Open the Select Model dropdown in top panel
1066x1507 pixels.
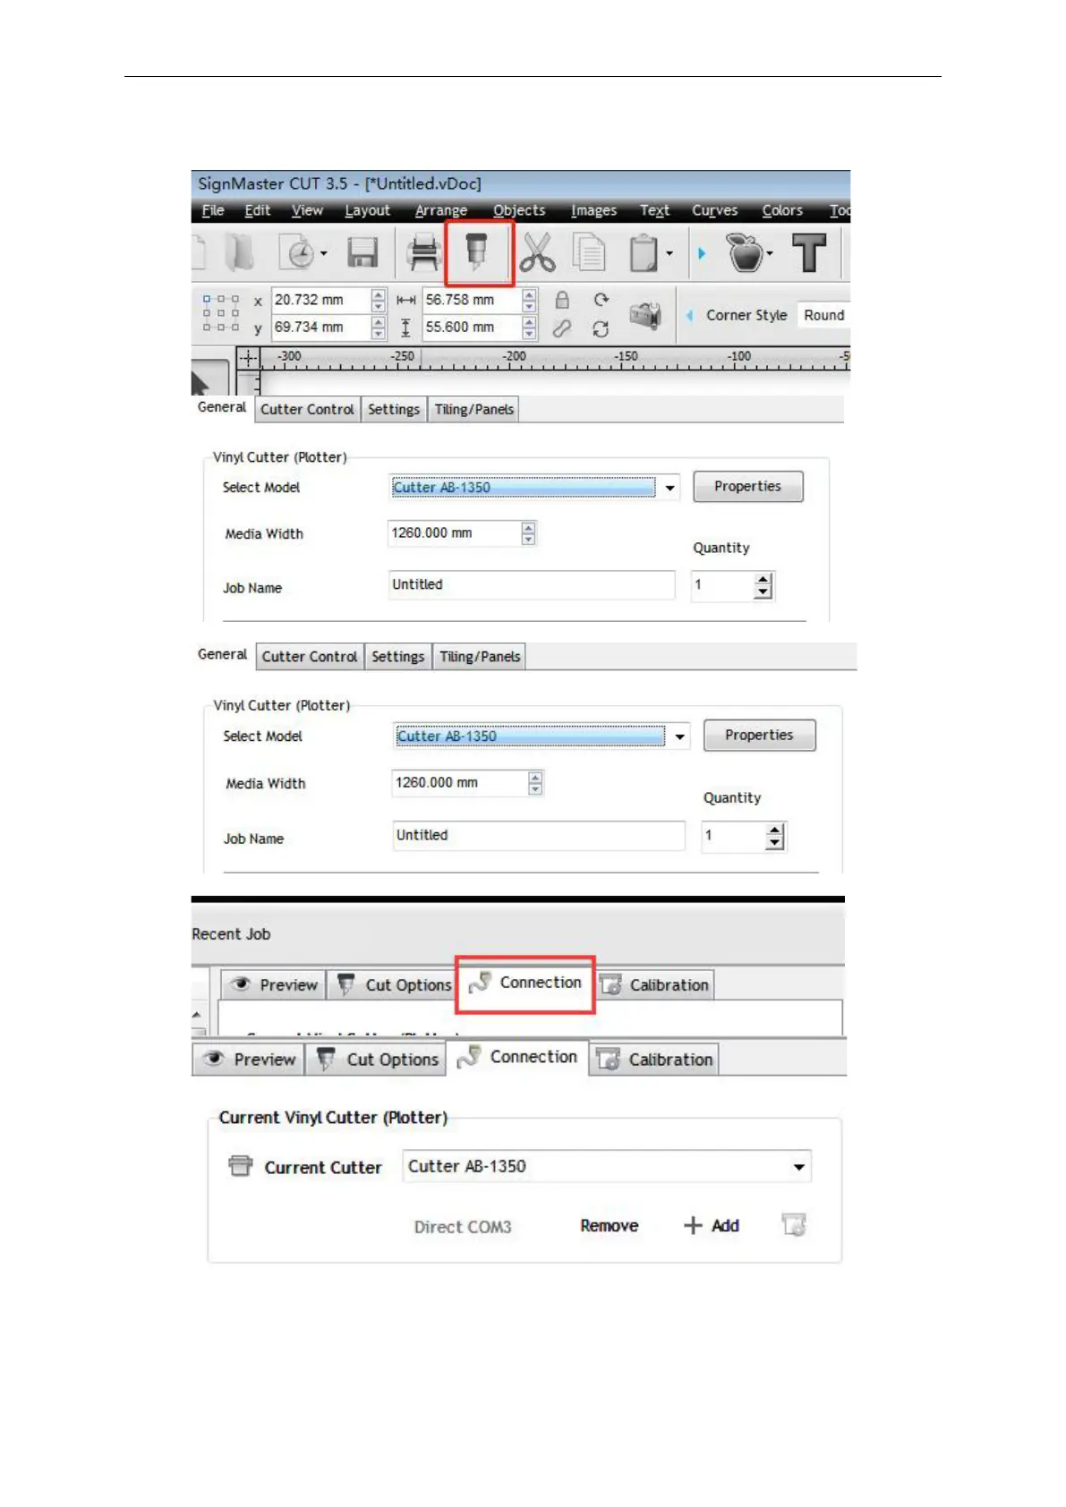pyautogui.click(x=669, y=488)
